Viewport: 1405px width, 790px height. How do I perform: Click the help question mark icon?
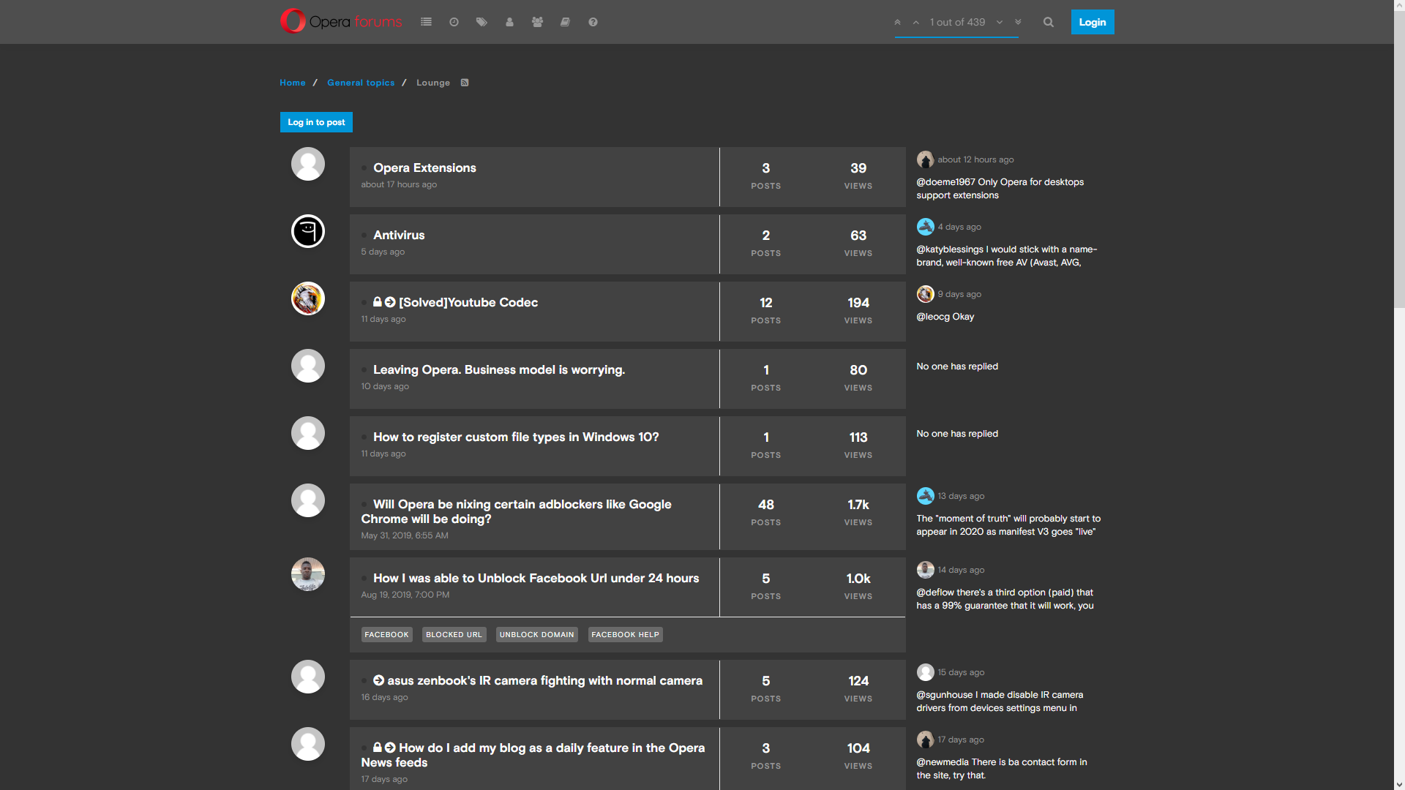coord(593,22)
